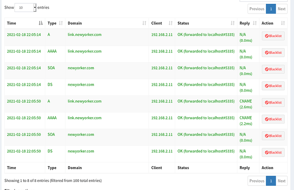Click the Time column header label
294x190 pixels.
coord(12,23)
